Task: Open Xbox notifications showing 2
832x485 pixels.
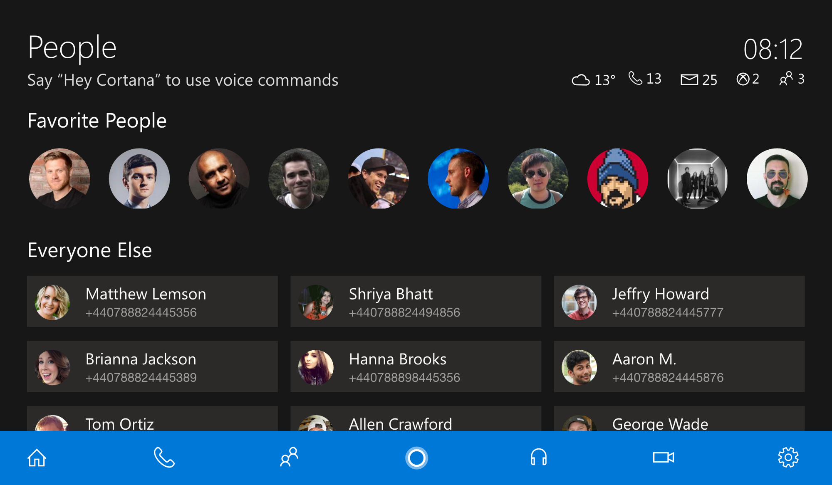Action: [748, 79]
